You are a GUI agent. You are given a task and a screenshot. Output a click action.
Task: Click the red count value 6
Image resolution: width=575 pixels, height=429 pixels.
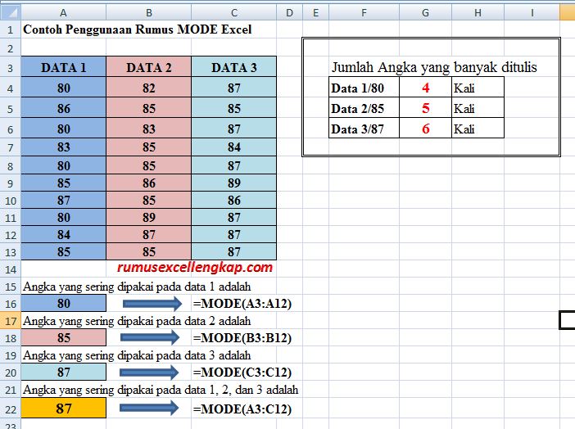pos(425,129)
